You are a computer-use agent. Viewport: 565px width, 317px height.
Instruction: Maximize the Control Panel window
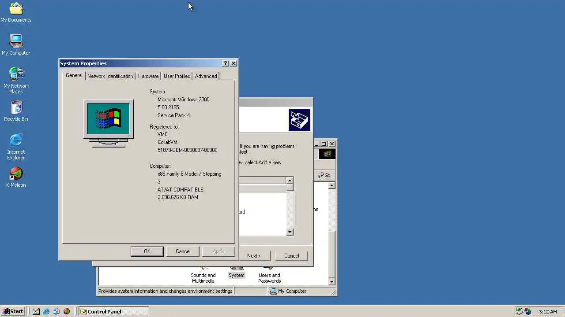324,144
